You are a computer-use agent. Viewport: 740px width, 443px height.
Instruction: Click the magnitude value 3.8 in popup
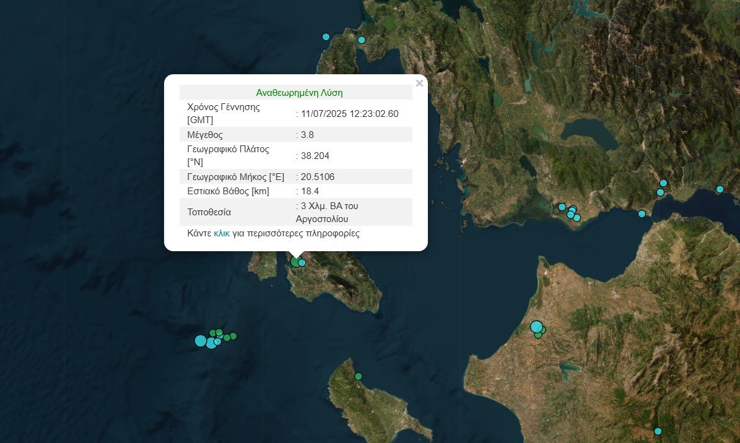coord(307,134)
